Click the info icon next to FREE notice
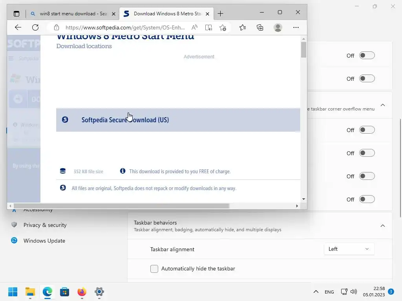 click(123, 171)
